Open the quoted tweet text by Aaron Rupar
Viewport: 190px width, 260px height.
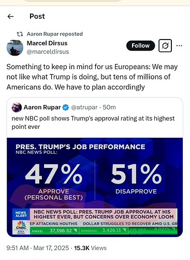(x=93, y=123)
